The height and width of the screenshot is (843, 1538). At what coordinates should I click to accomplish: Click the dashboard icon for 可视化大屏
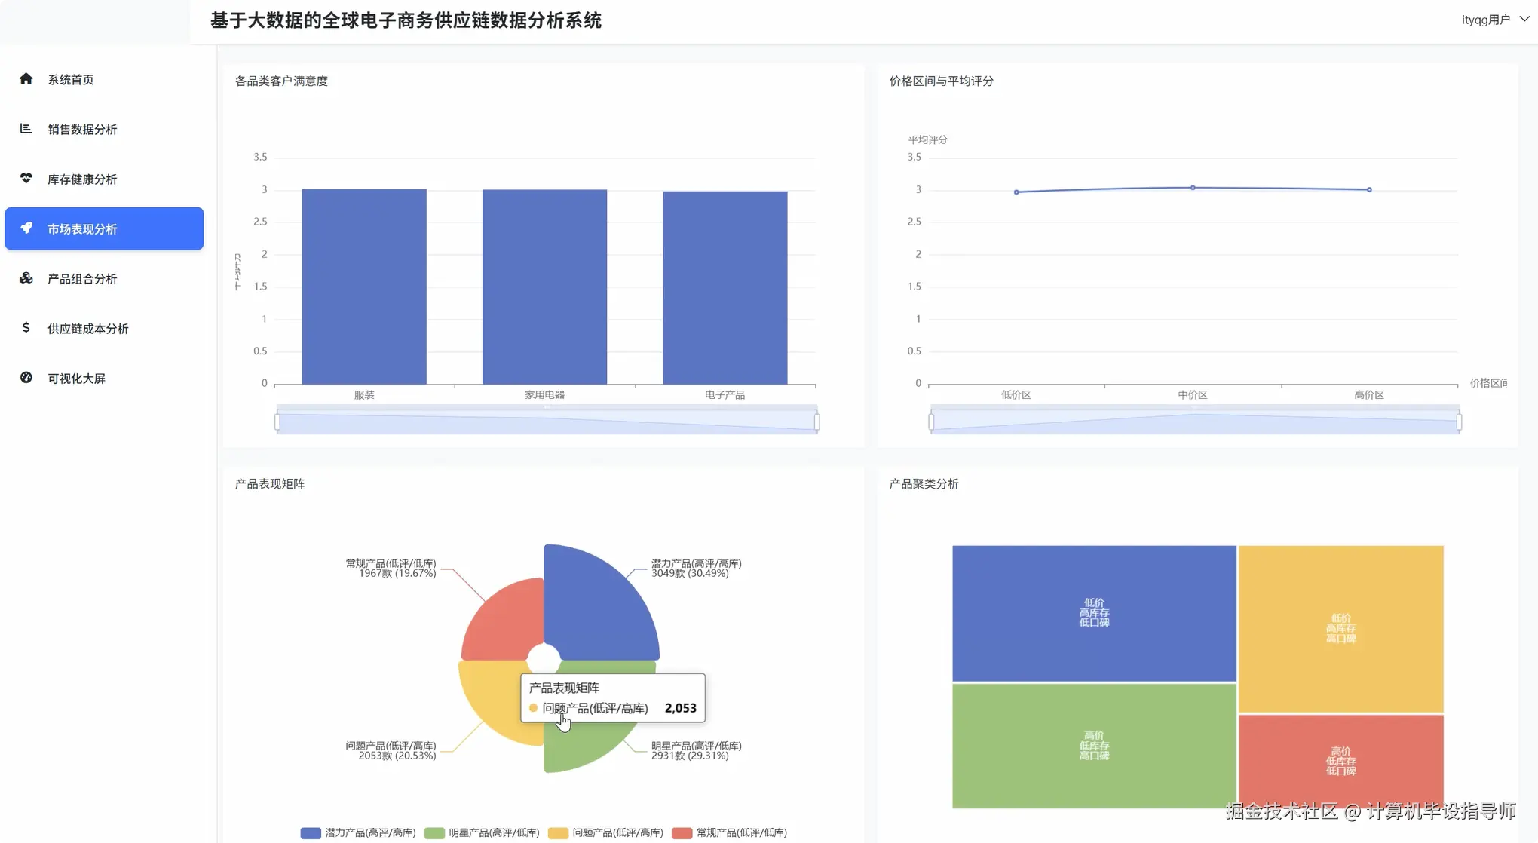(26, 378)
